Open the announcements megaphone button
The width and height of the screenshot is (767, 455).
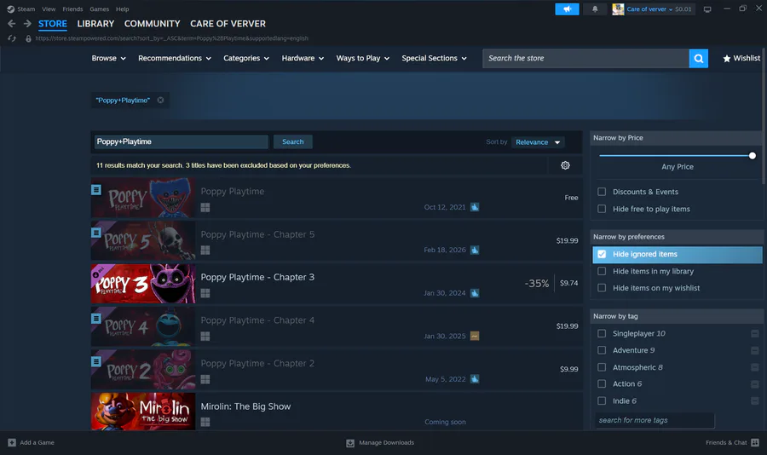(x=567, y=9)
